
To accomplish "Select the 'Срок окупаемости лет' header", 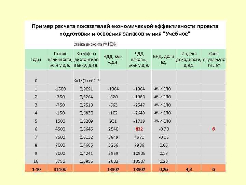I will (214, 60).
